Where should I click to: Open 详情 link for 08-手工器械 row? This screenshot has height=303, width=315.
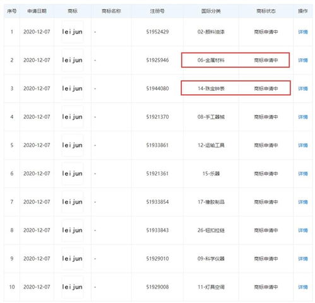303,117
